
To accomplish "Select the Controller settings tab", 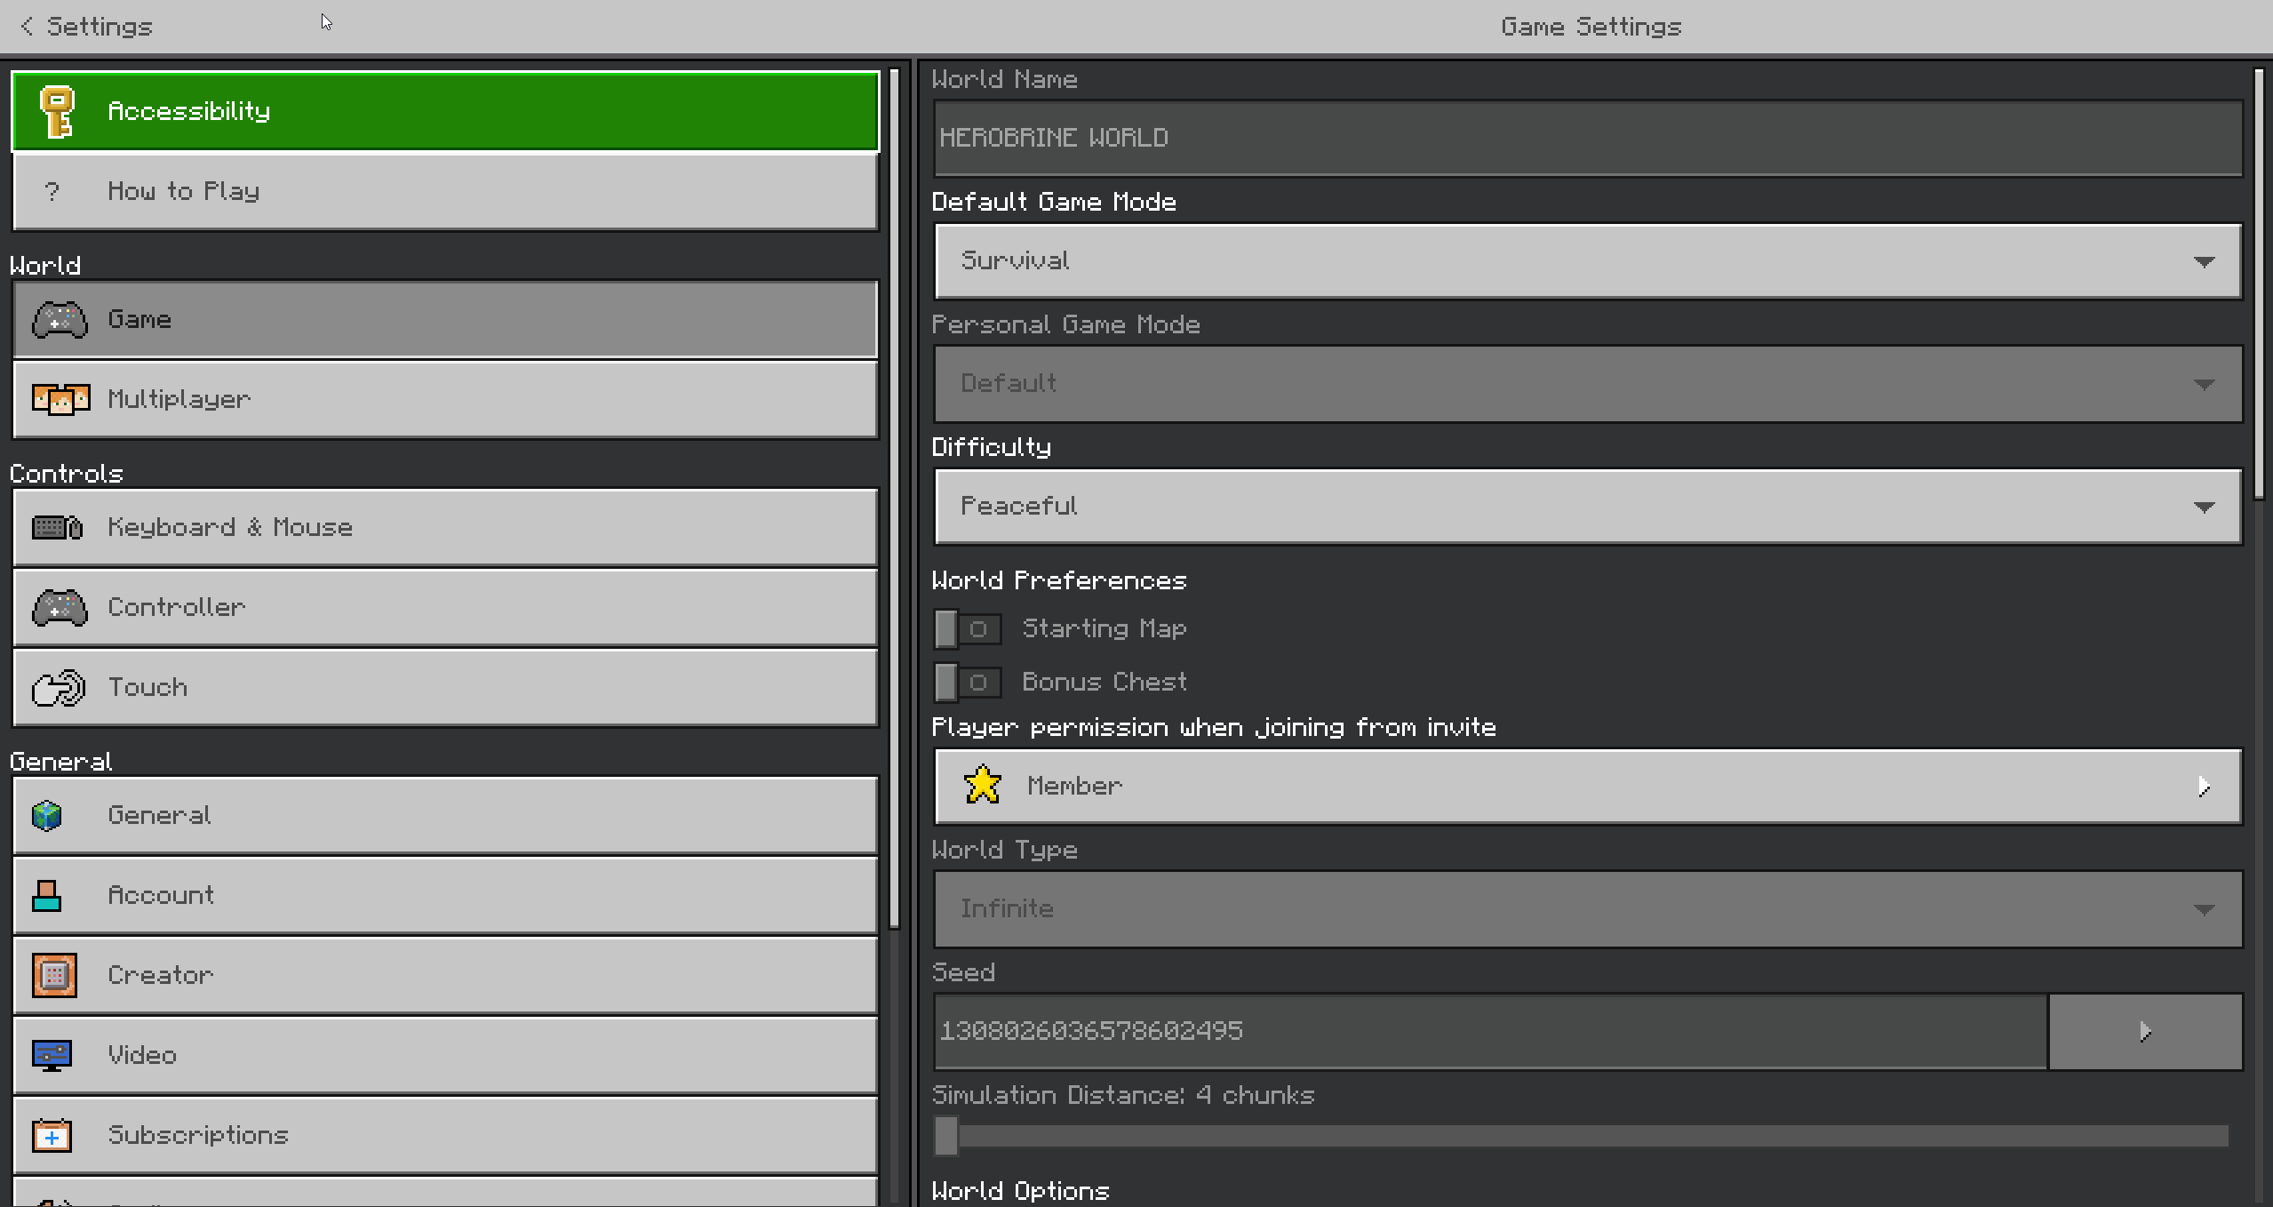I will (444, 608).
